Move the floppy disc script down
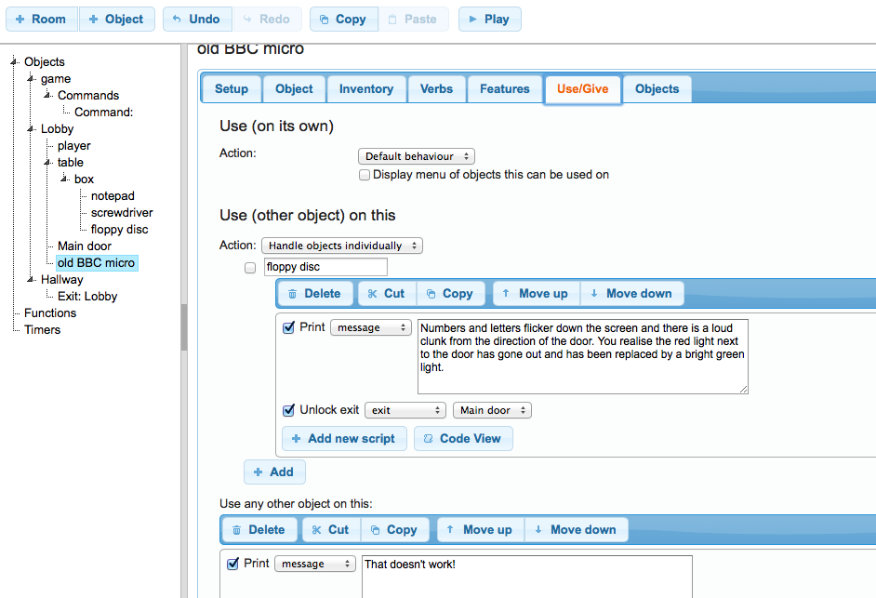876x598 pixels. [631, 293]
